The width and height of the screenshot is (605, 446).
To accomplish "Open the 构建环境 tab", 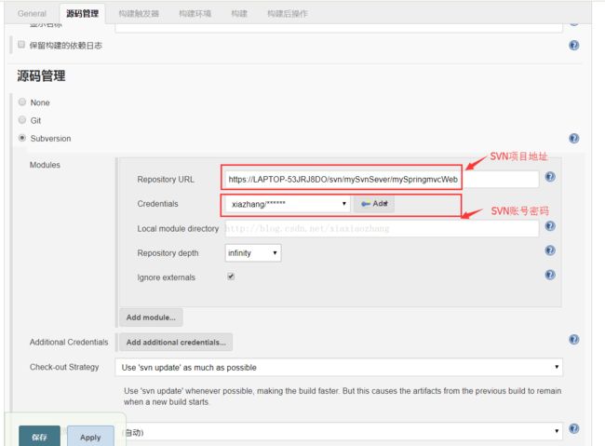I will 195,14.
